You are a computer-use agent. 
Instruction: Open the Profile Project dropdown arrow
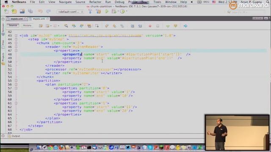(x=127, y=11)
